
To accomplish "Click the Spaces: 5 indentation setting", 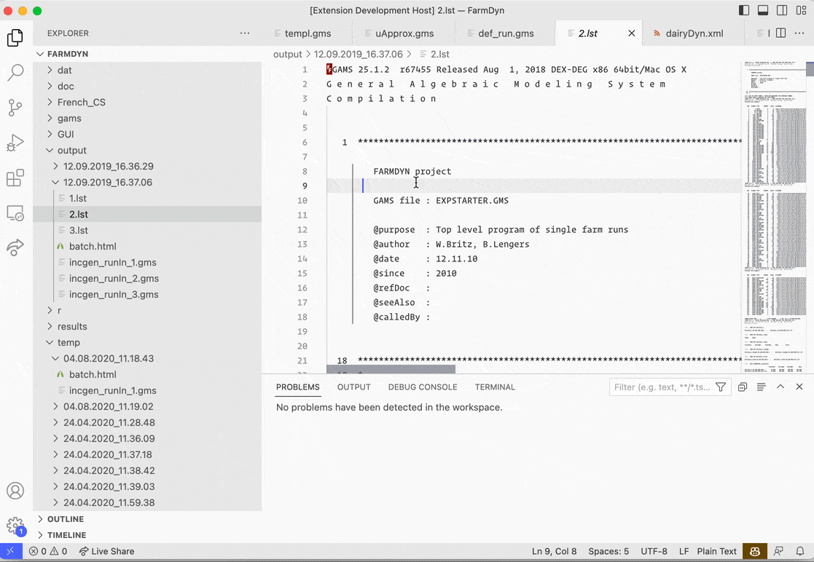I will tap(608, 551).
